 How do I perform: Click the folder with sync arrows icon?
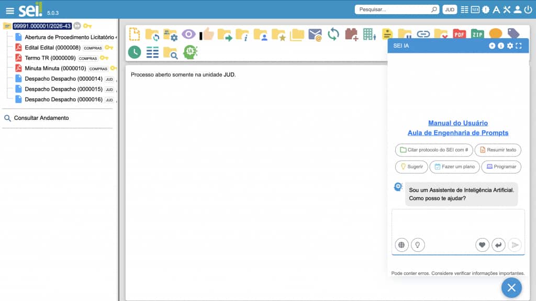click(x=152, y=35)
